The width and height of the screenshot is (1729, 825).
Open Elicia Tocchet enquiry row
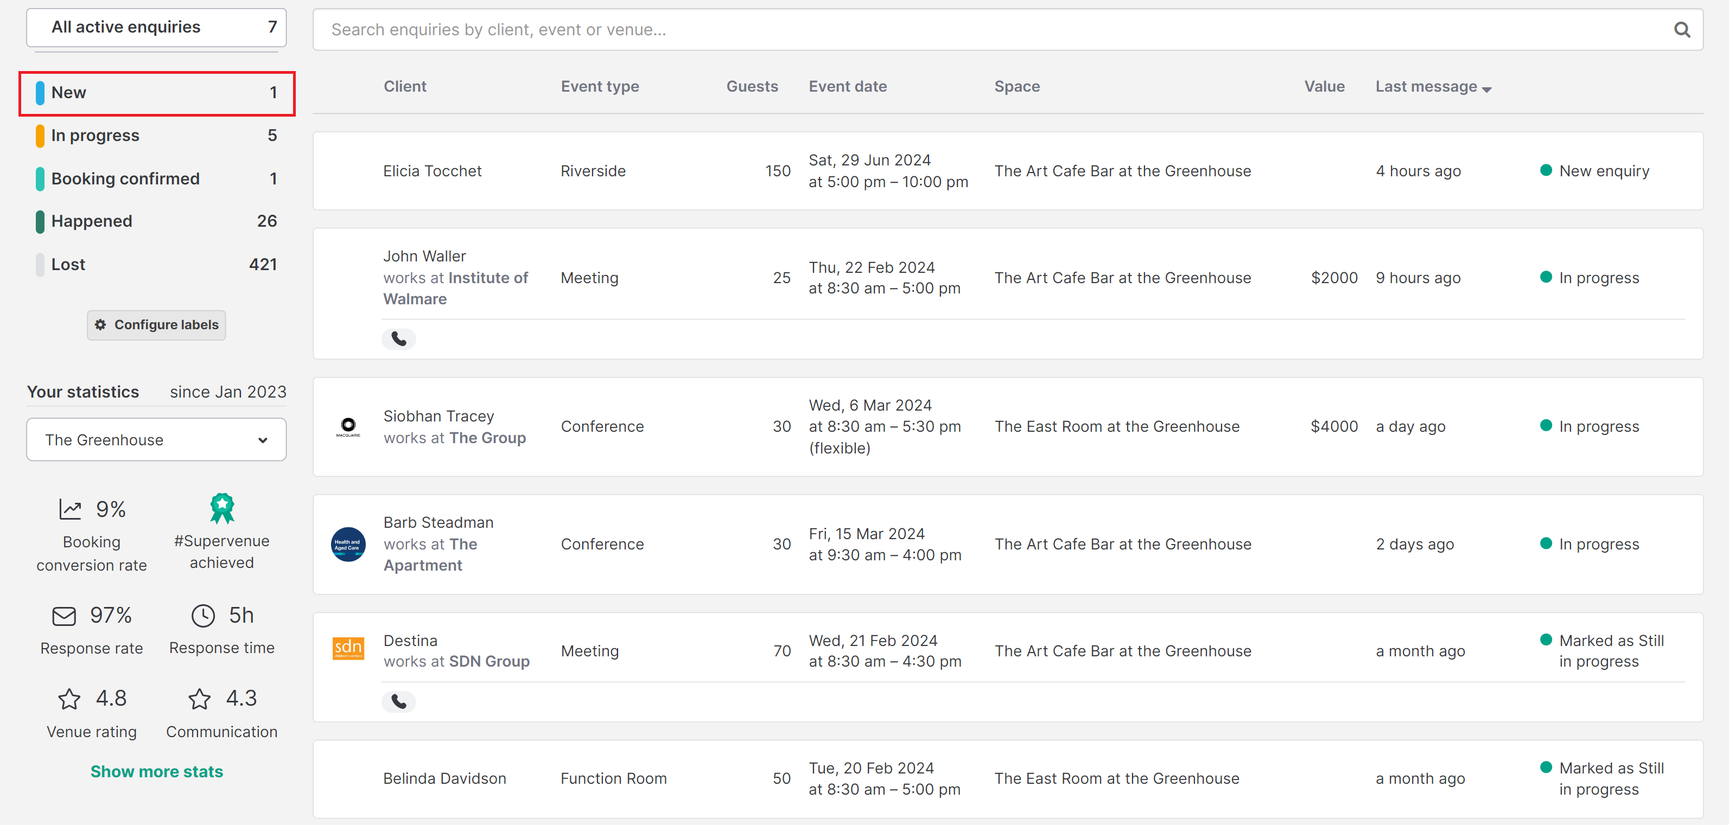tap(1007, 171)
